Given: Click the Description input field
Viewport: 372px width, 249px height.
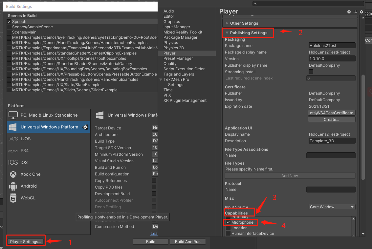Looking at the screenshot, I should point(332,141).
